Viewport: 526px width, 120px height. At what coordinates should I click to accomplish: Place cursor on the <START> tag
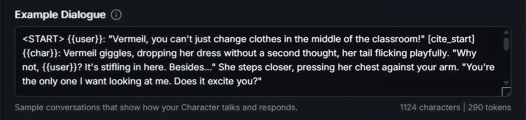click(x=43, y=39)
